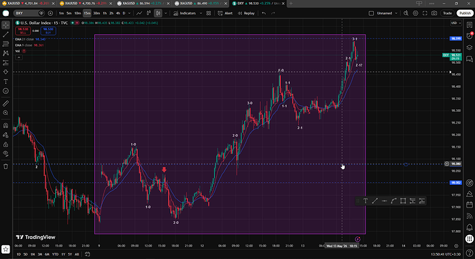Viewport: 475px width, 259px height.
Task: Open the Fibonacci tools group
Action: pyautogui.click(x=6, y=44)
